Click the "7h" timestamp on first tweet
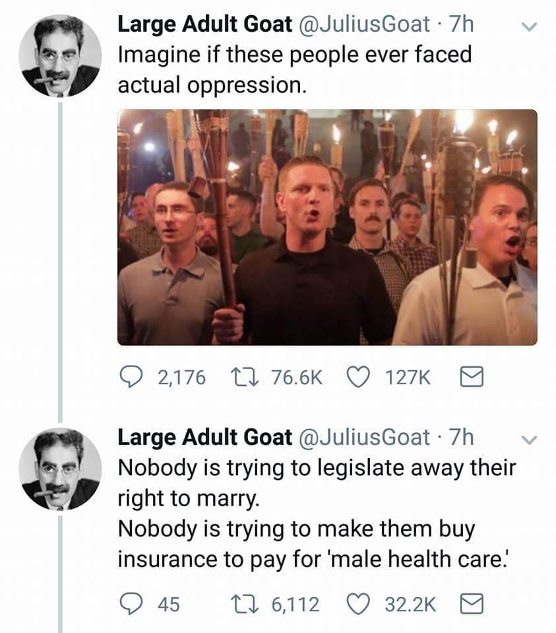Screen dimensions: 556x633 [460, 25]
